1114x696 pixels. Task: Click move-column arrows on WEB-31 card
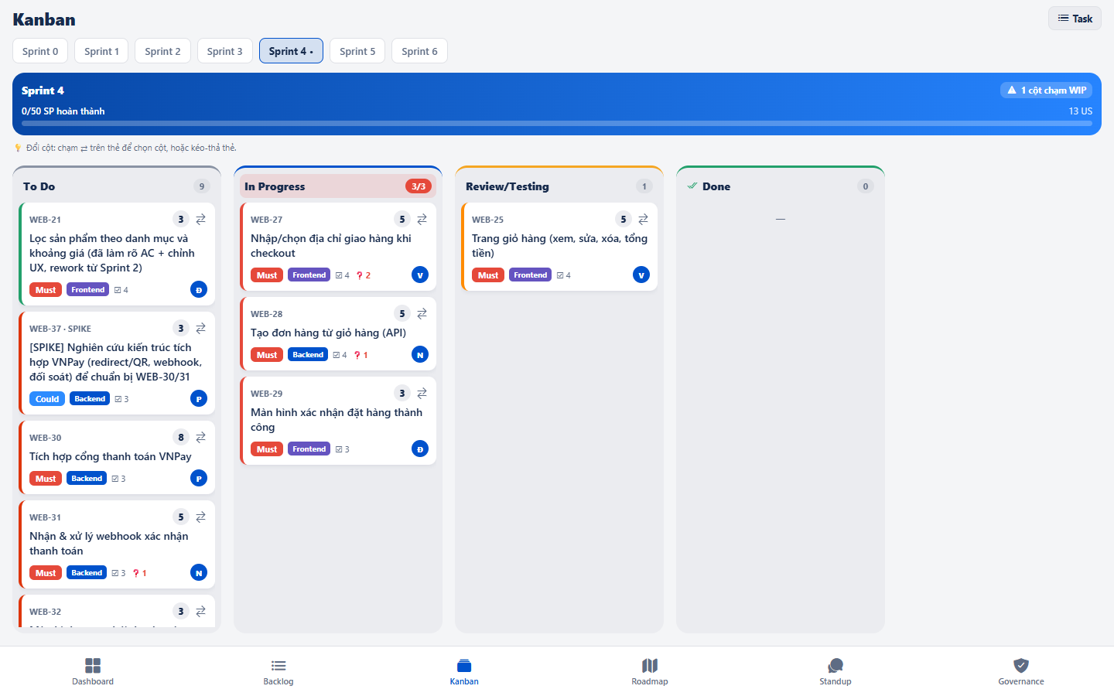coord(200,517)
